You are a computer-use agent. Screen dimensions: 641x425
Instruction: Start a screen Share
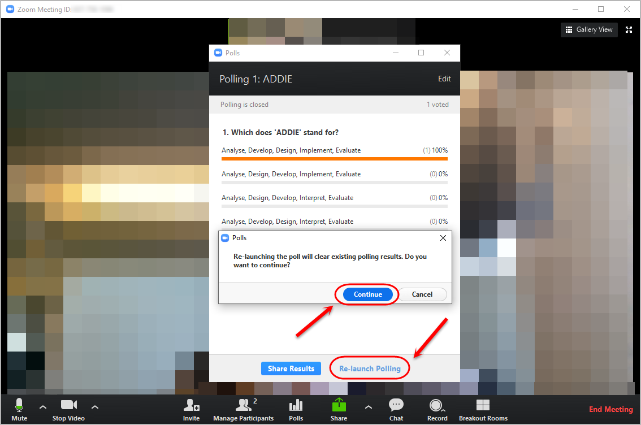pyautogui.click(x=339, y=409)
